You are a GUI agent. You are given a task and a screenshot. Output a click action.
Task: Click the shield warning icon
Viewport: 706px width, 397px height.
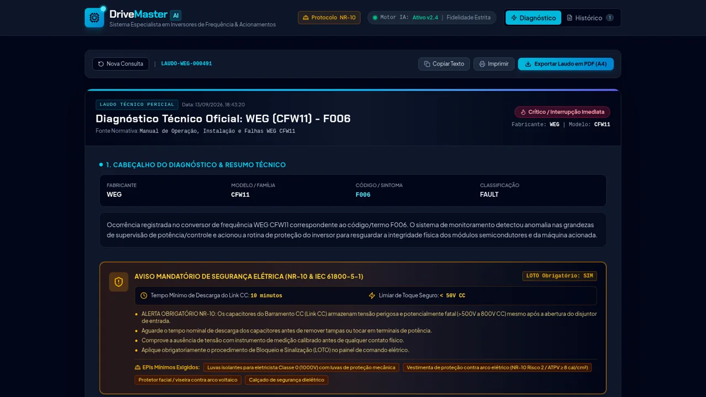click(x=119, y=282)
